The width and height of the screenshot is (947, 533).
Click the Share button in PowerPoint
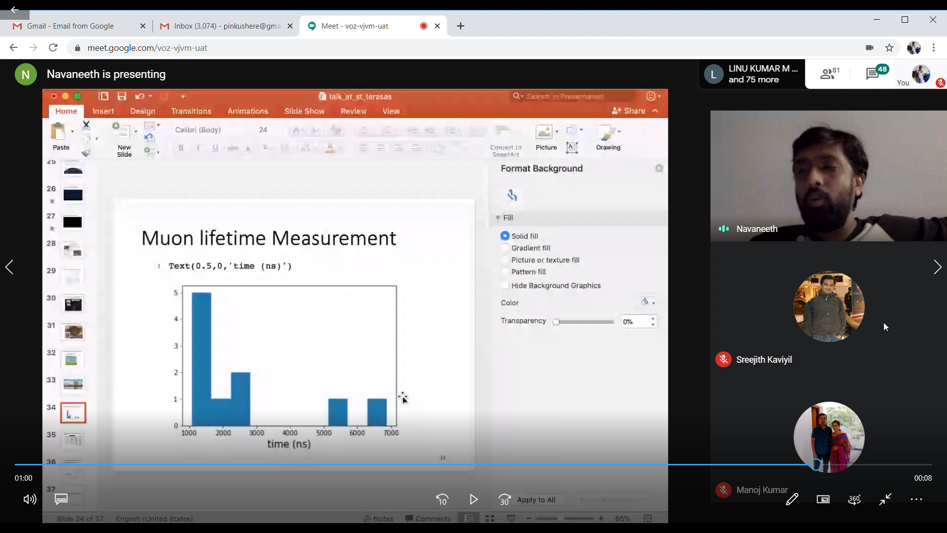629,111
